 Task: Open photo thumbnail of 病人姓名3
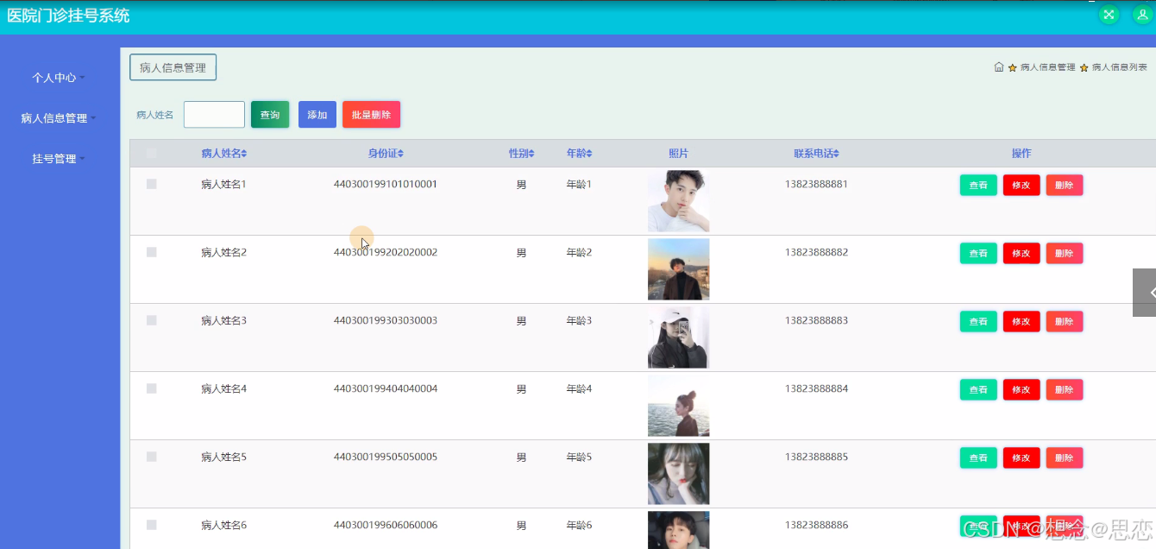(x=679, y=338)
